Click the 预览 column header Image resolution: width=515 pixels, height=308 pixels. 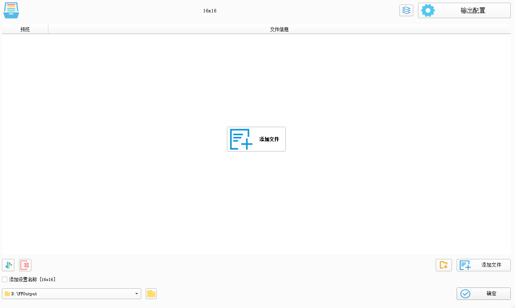click(x=25, y=29)
